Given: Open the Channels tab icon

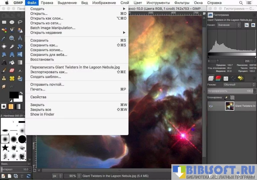Looking at the screenshot, I should pos(218,78).
